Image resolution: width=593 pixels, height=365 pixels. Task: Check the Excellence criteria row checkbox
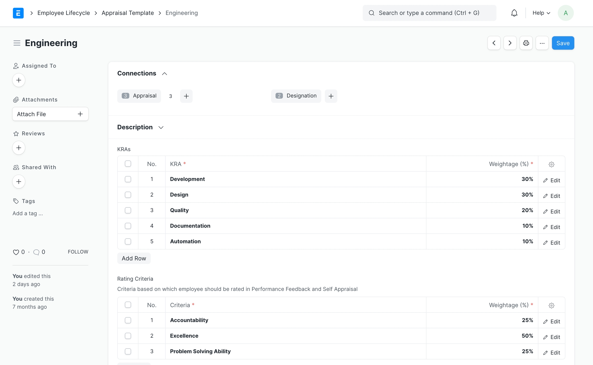tap(128, 336)
